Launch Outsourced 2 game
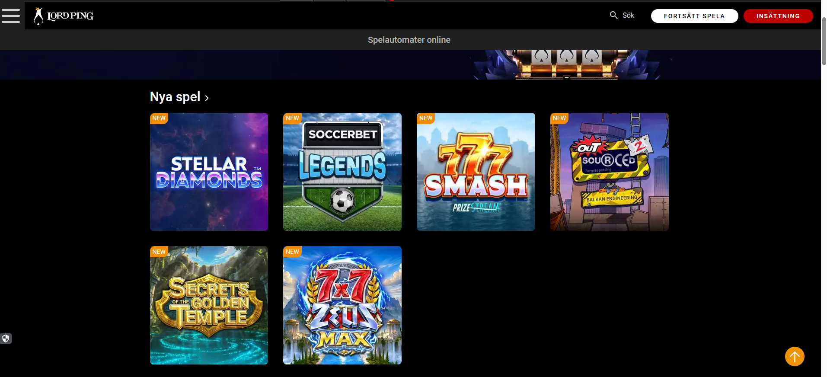Image resolution: width=827 pixels, height=377 pixels. (x=610, y=172)
